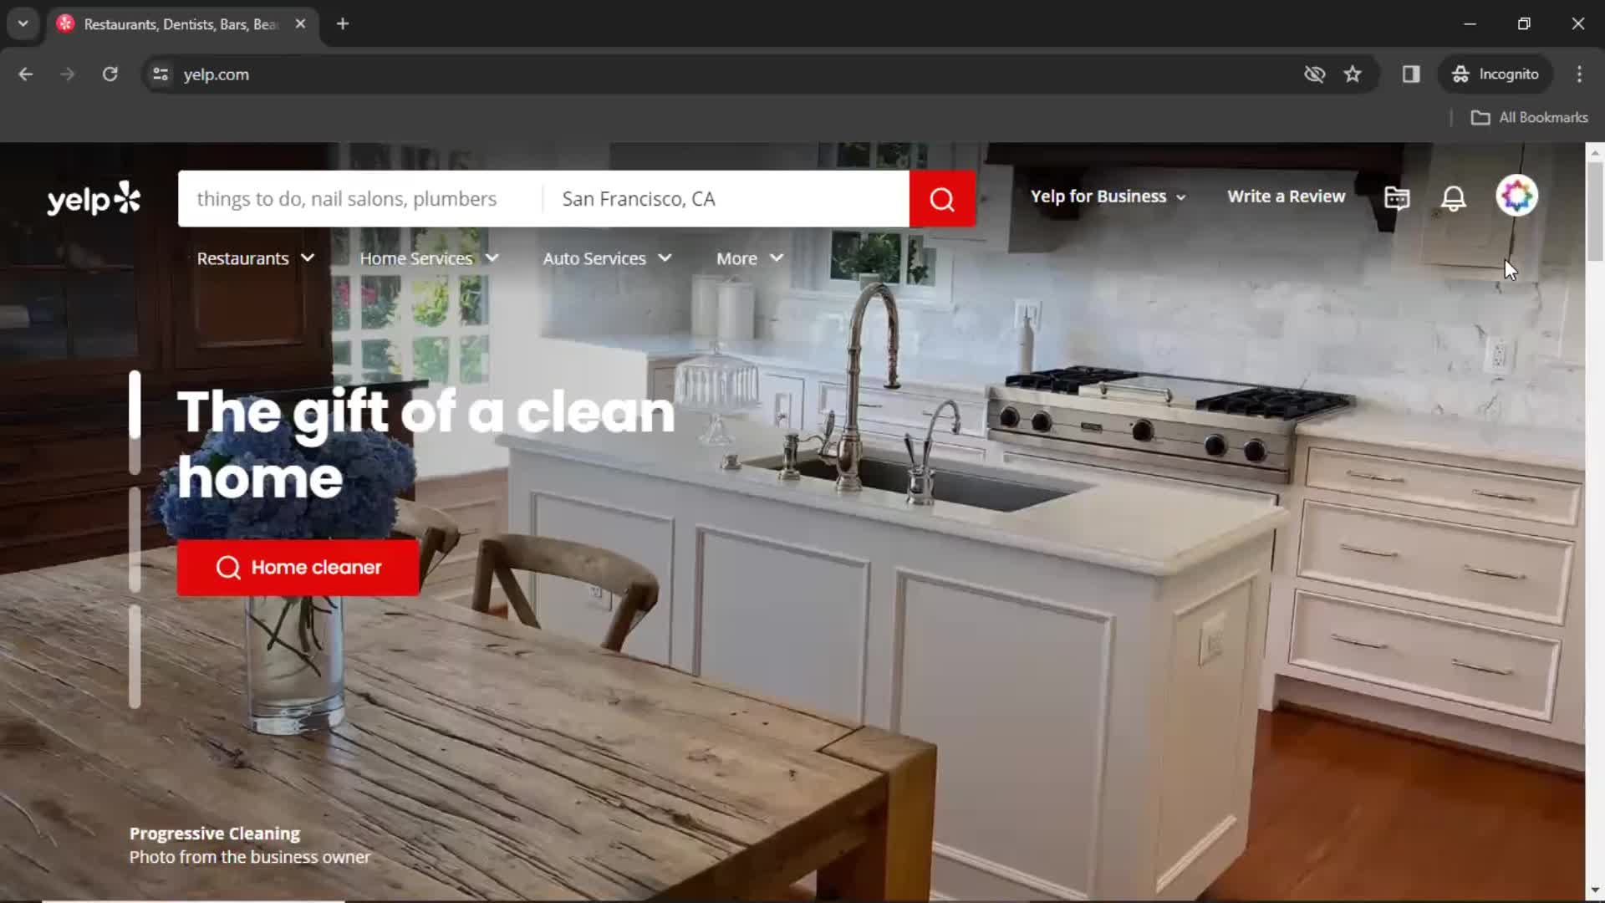Click the Write a Review link
Image resolution: width=1605 pixels, height=903 pixels.
1287,196
